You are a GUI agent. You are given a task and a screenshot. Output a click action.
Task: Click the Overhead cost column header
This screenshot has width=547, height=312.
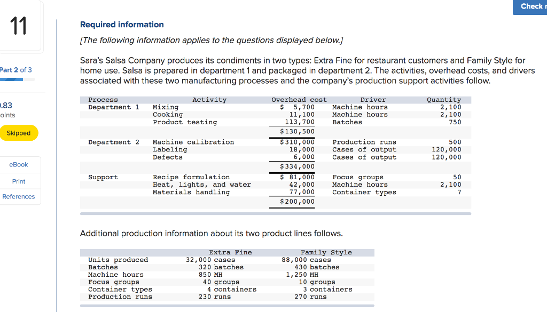[299, 99]
